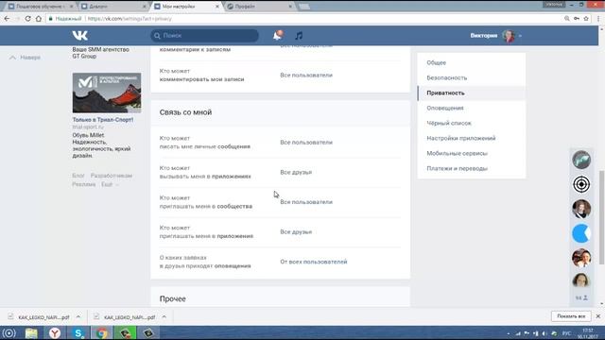This screenshot has width=605, height=340.
Task: Expand Виктория account dropdown arrow
Action: pyautogui.click(x=520, y=36)
